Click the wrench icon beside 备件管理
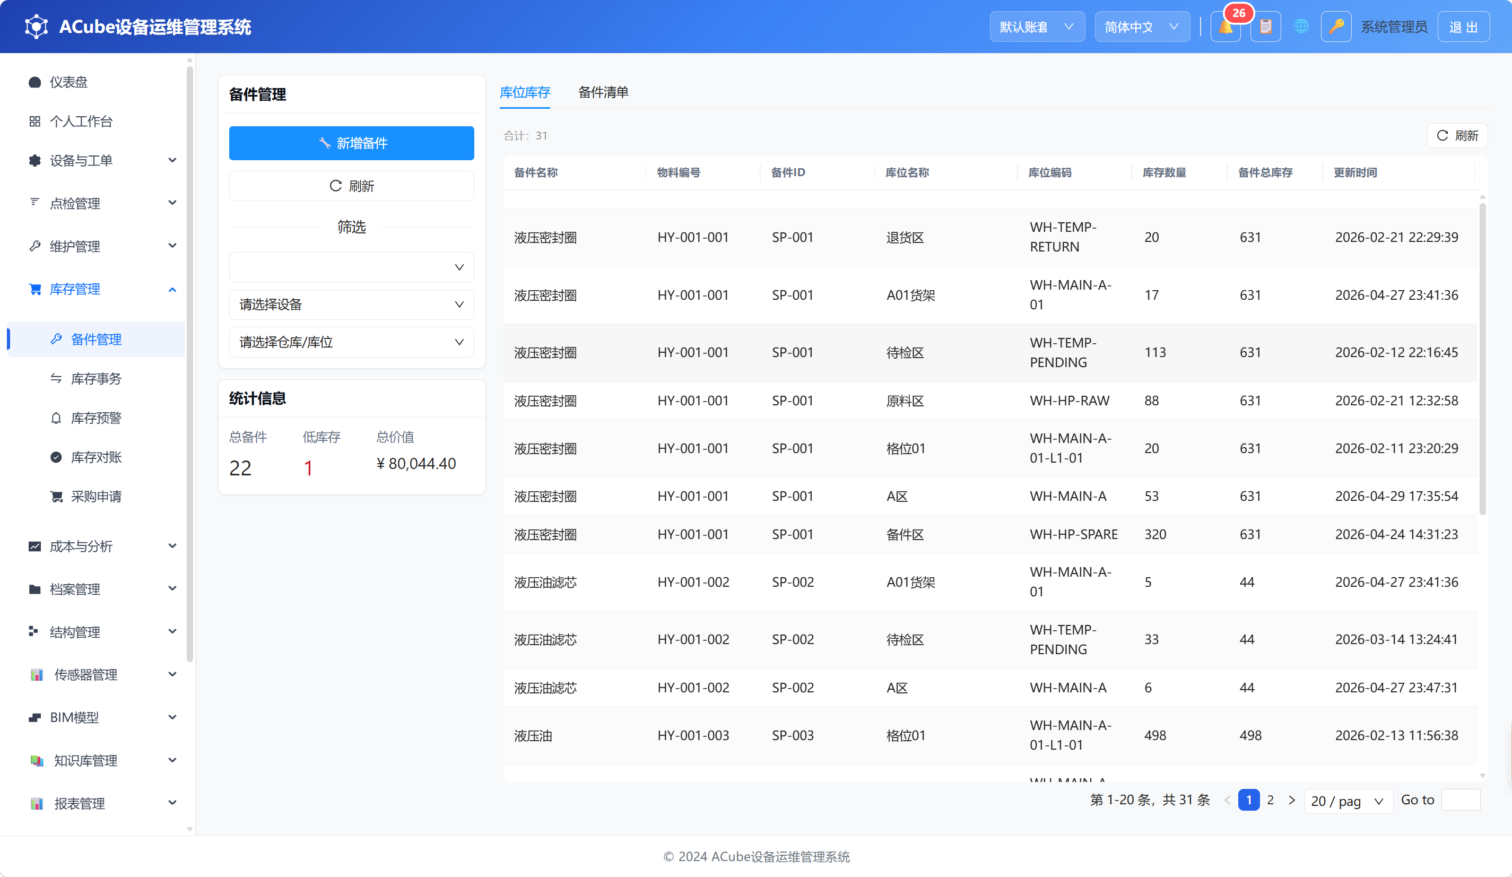 pyautogui.click(x=56, y=339)
